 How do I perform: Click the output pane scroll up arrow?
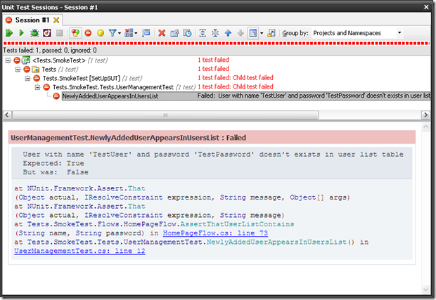click(425, 127)
